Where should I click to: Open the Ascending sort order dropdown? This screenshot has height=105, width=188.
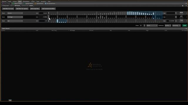point(176,25)
